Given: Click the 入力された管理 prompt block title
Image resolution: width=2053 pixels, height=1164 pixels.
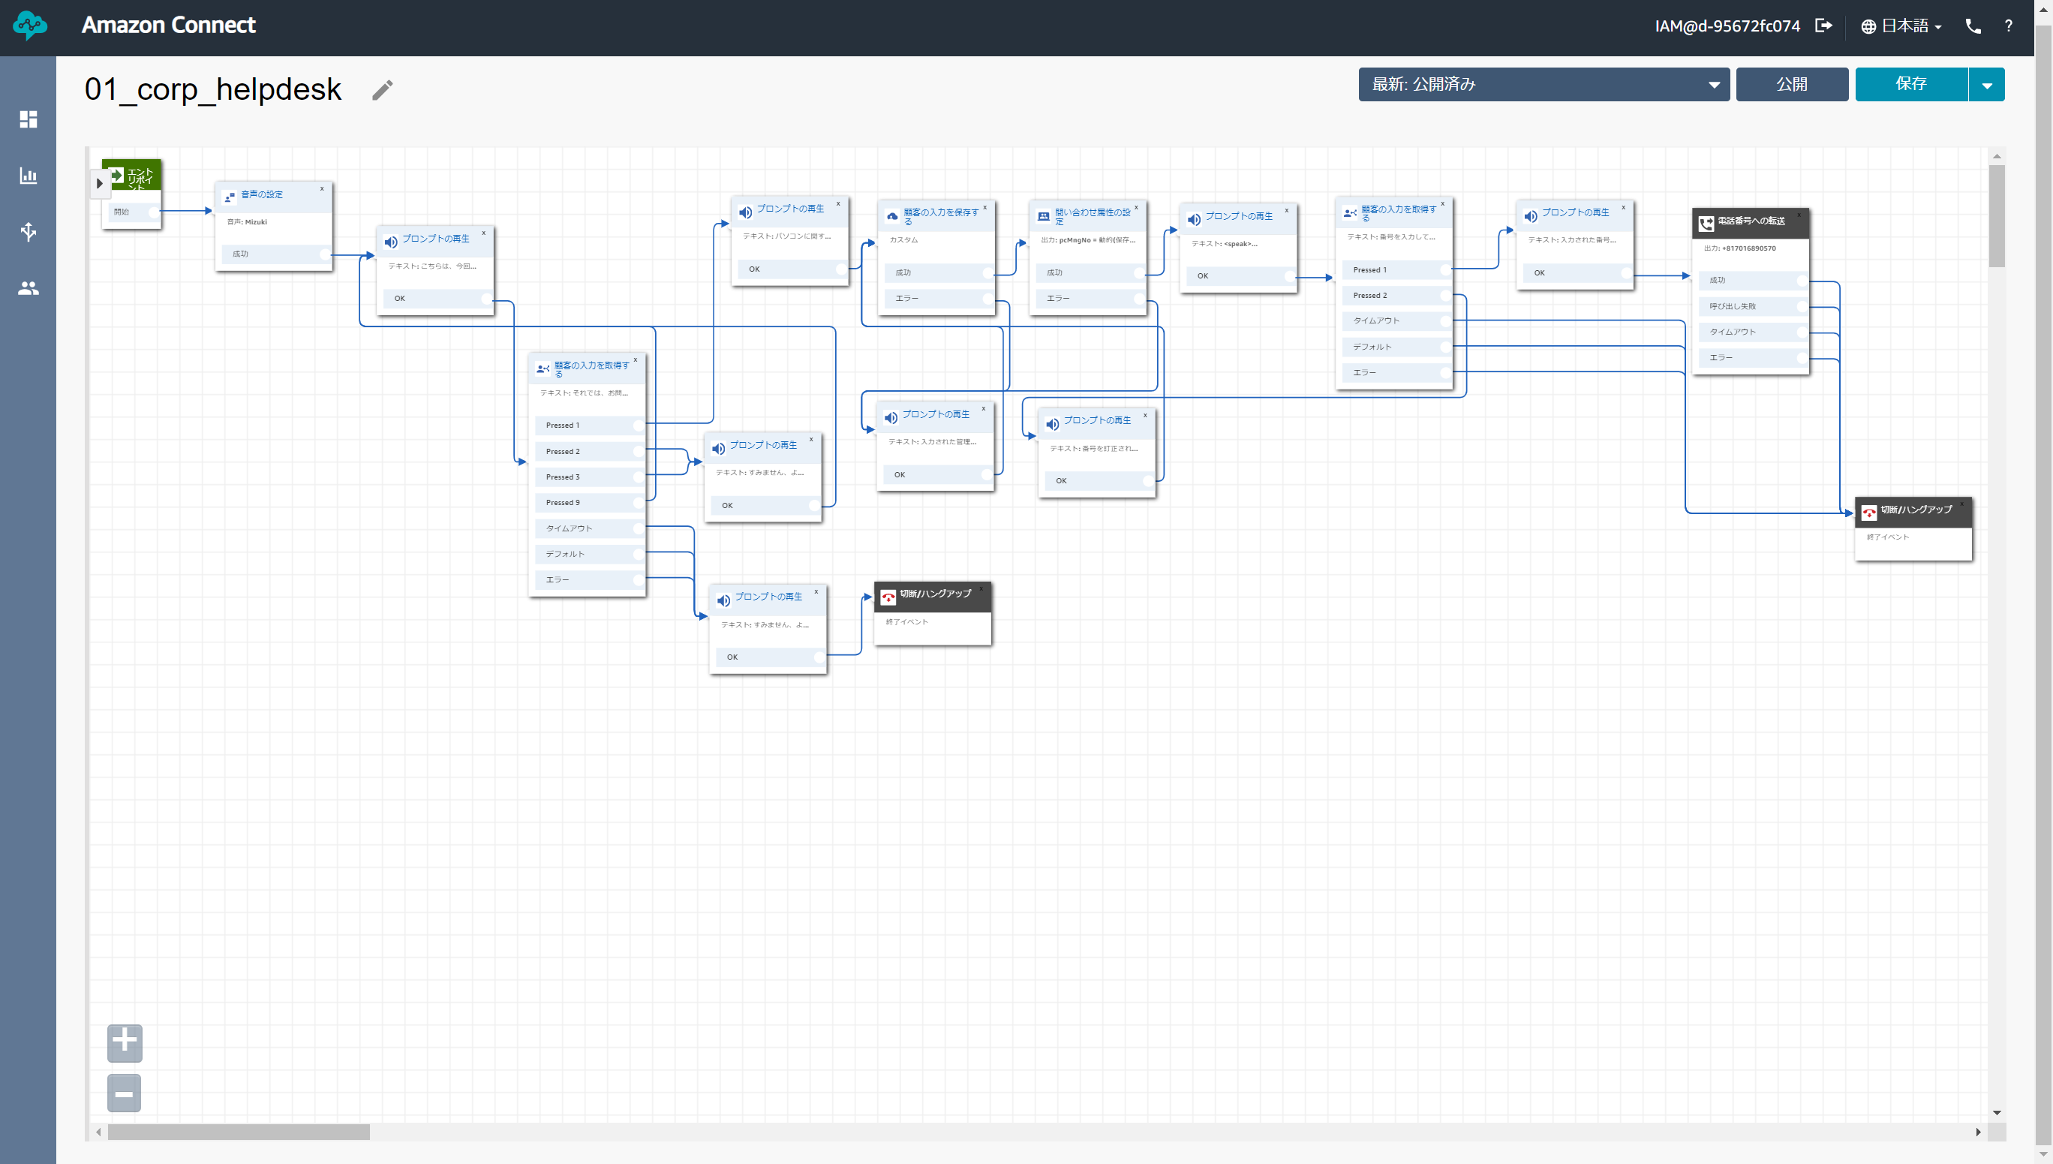Looking at the screenshot, I should pyautogui.click(x=935, y=414).
